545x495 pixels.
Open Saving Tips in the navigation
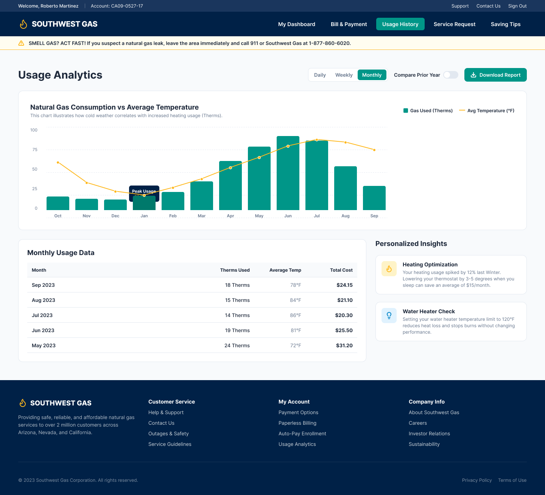click(506, 24)
